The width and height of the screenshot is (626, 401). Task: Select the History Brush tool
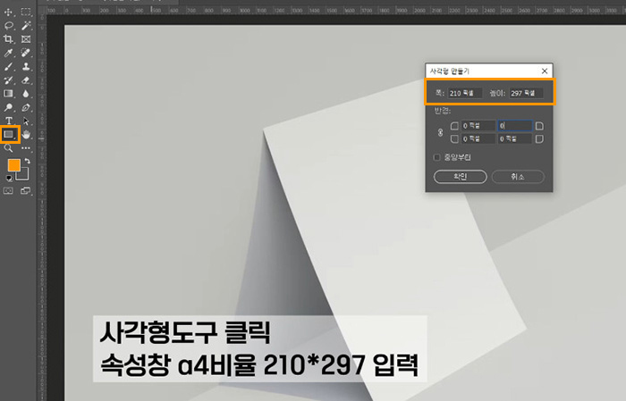(8, 80)
